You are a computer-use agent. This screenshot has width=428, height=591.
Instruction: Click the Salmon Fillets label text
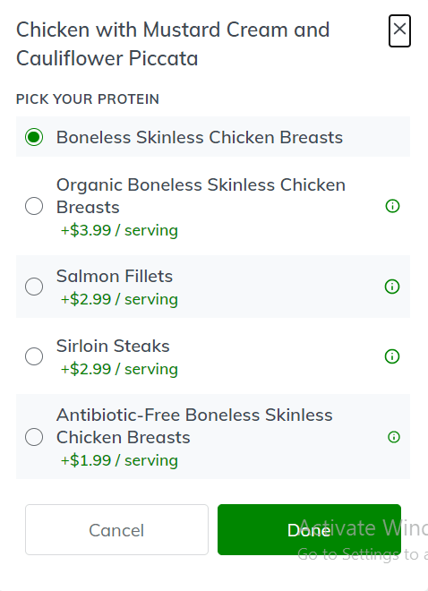(x=115, y=277)
